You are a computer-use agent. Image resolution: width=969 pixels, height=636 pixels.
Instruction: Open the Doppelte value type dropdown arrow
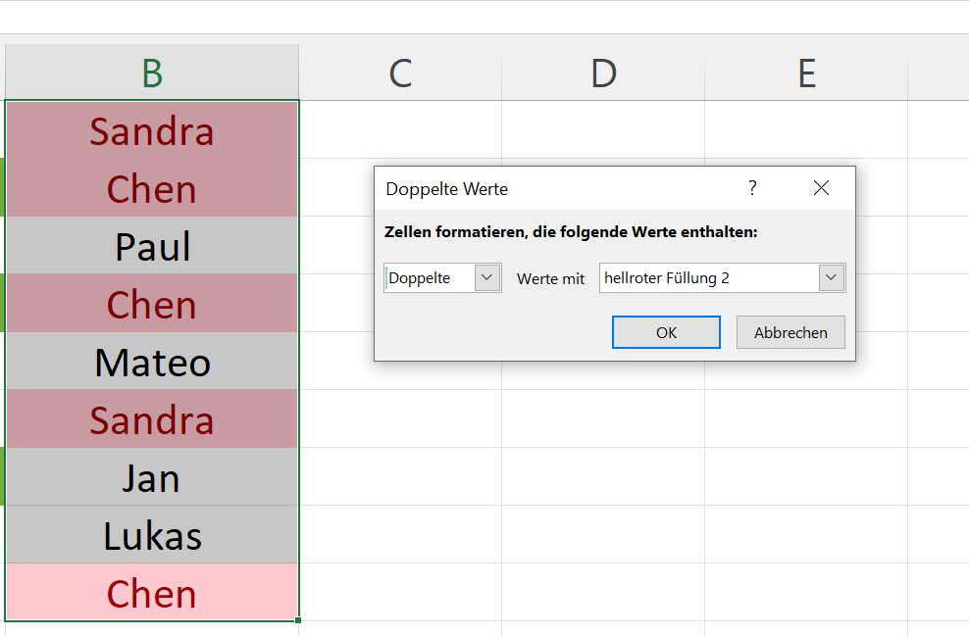pyautogui.click(x=487, y=278)
